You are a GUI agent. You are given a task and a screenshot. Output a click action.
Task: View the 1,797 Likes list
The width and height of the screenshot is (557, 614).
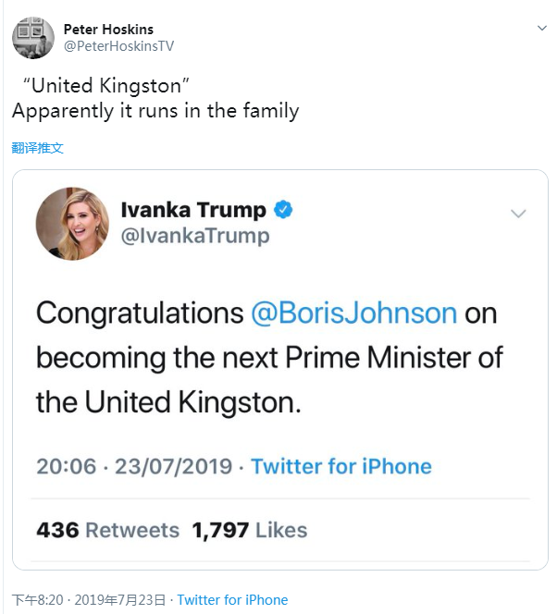(x=249, y=530)
